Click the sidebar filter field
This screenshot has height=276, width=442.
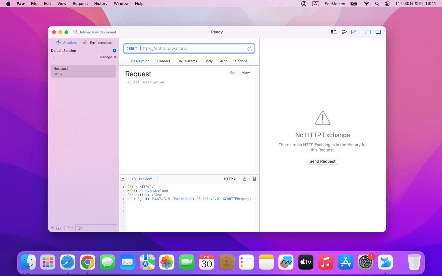pos(96,228)
